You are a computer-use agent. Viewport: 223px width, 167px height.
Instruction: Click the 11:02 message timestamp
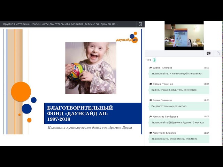pyautogui.click(x=206, y=67)
